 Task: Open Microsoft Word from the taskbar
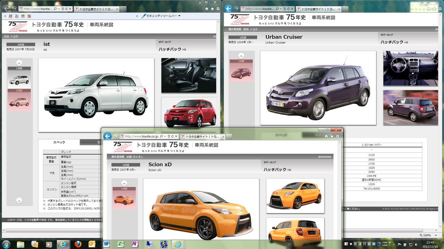[106, 244]
